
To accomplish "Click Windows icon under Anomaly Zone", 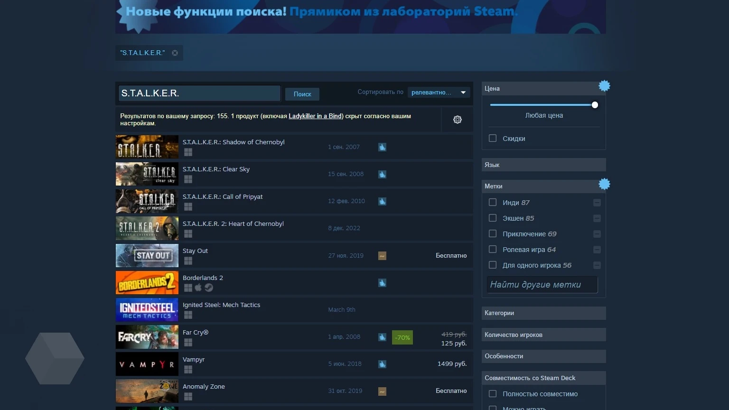I will tap(188, 396).
